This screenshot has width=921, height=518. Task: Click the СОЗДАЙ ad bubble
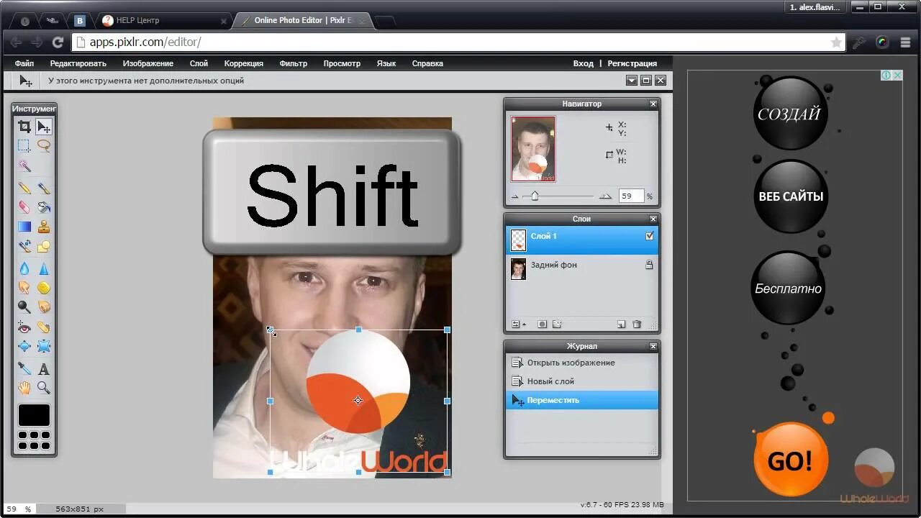[790, 114]
